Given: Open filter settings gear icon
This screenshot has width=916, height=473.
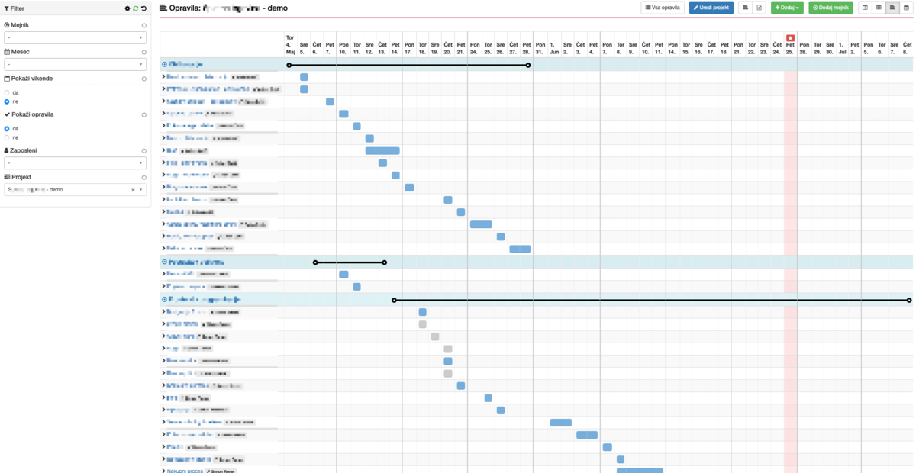Looking at the screenshot, I should [127, 8].
